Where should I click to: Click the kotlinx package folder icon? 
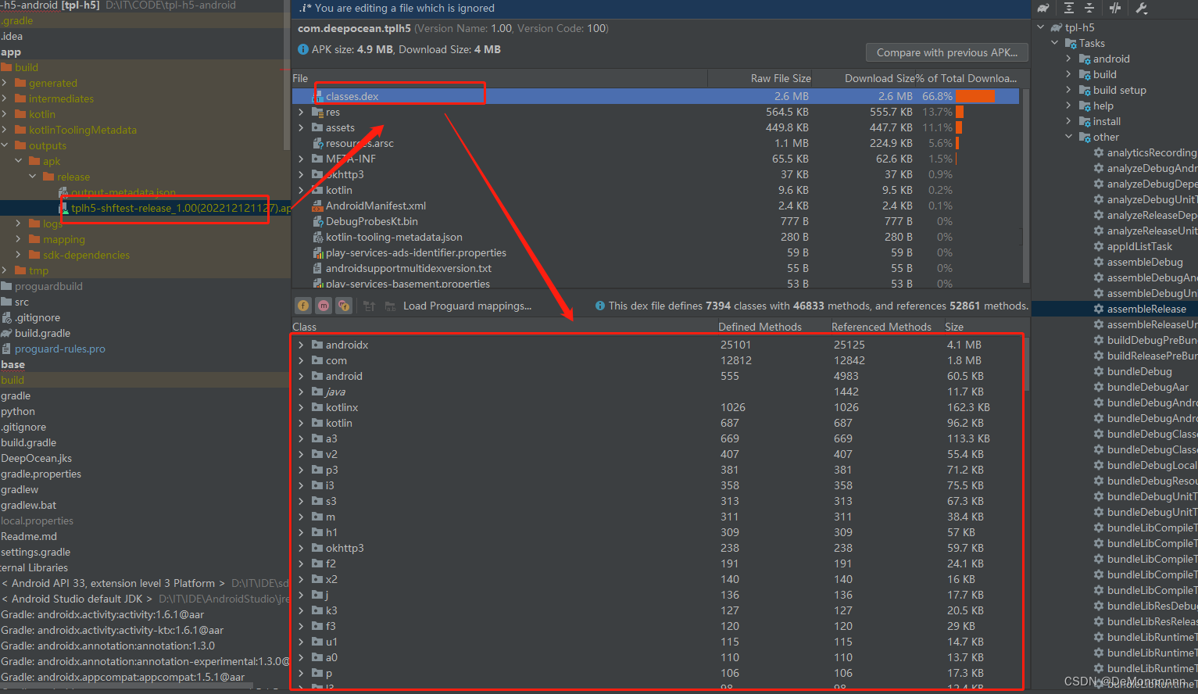click(x=317, y=407)
